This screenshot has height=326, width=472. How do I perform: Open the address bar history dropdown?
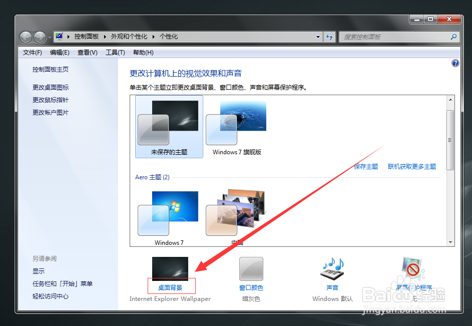pos(318,37)
